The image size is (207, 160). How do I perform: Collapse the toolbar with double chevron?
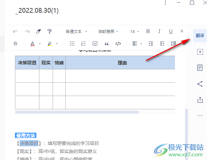coord(182,31)
